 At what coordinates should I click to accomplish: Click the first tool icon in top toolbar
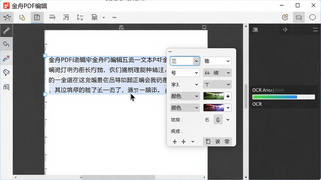[x=7, y=17]
